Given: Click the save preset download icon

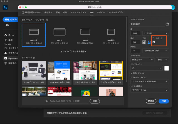Looking at the screenshot, I should (167, 24).
